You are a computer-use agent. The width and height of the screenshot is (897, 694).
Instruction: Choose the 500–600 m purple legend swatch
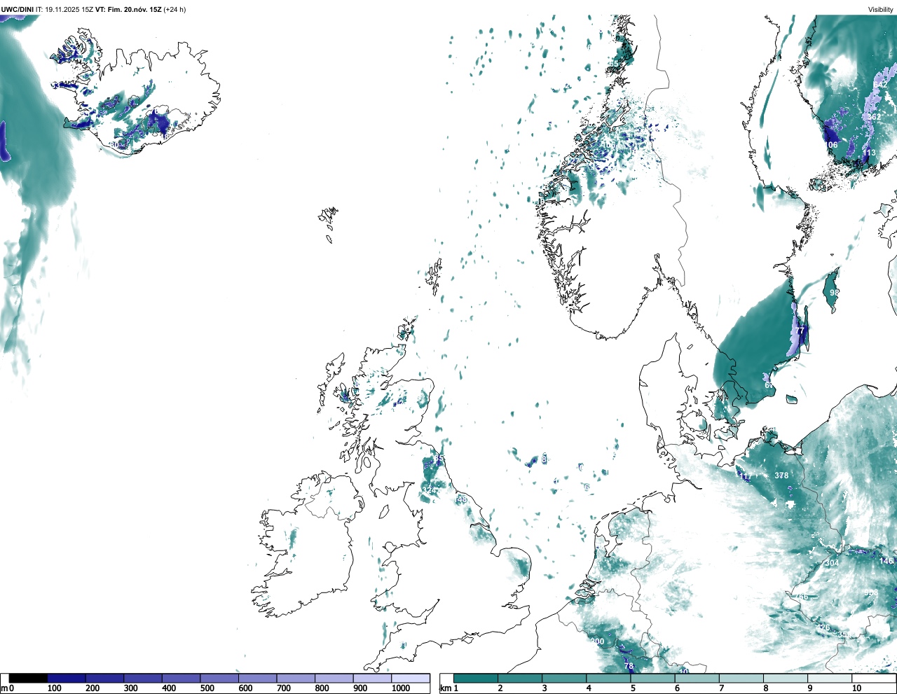click(x=219, y=678)
